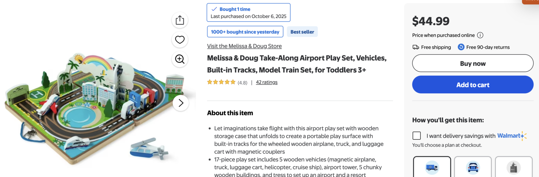Click the Add to cart button

[x=473, y=85]
